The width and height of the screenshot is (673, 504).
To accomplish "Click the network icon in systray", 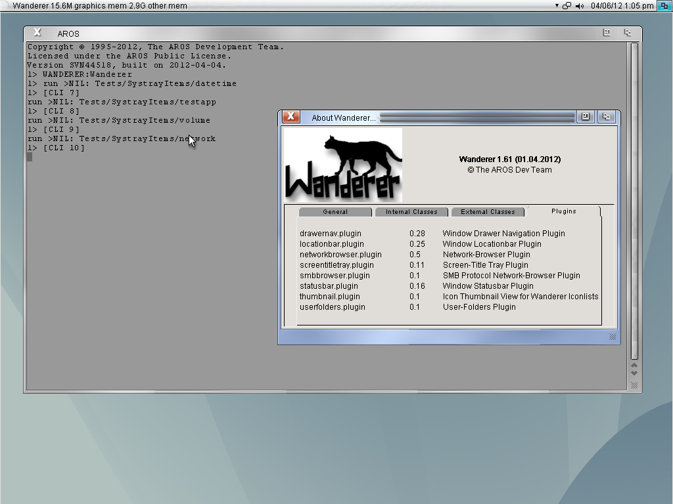I will pyautogui.click(x=567, y=6).
